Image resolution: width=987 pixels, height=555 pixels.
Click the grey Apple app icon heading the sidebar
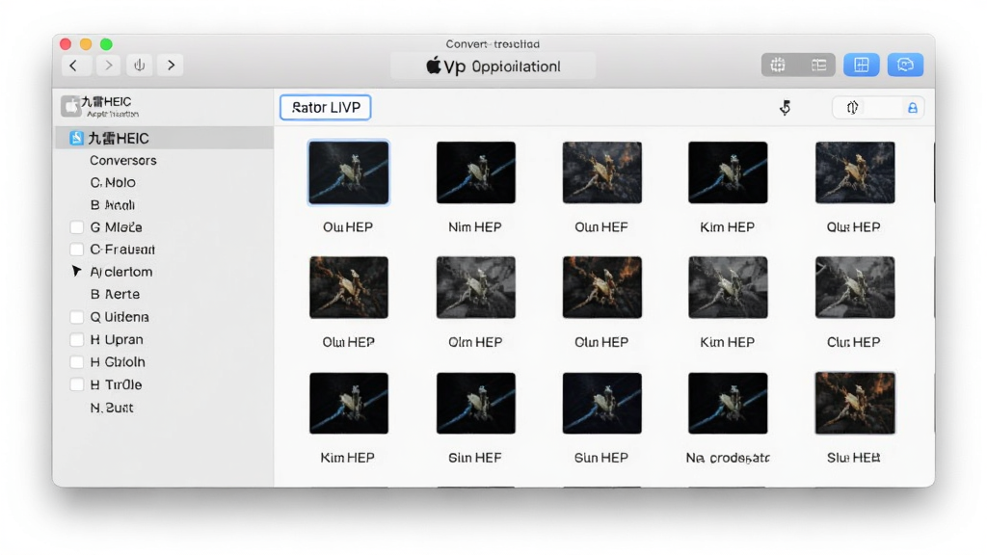(70, 106)
